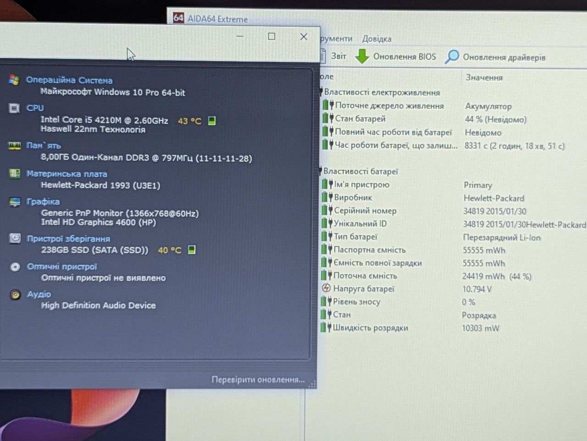The height and width of the screenshot is (441, 587).
Task: Click the green arrow Оновлення BIOS icon
Action: 362,56
